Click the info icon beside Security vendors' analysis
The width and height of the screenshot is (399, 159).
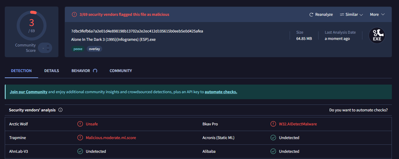click(60, 110)
